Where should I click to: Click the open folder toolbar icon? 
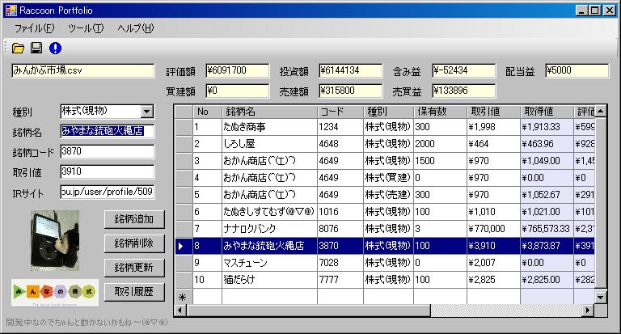[x=18, y=48]
